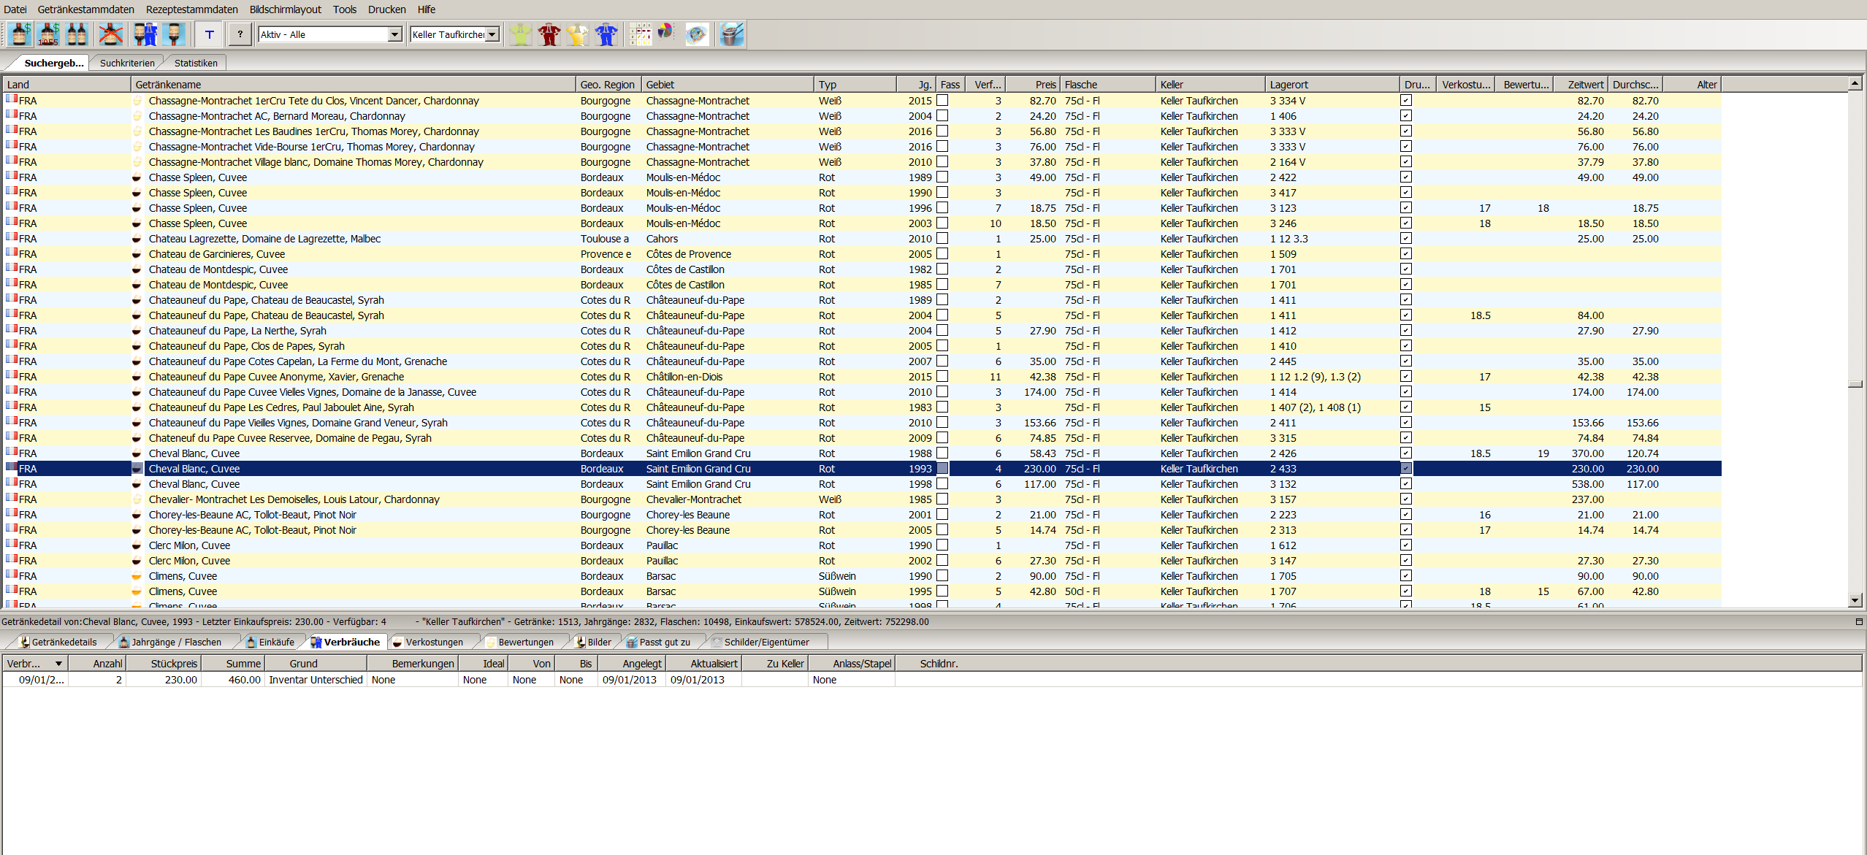Click the two bottles toolbar icon
Viewport: 1867px width, 855px height.
(x=77, y=34)
